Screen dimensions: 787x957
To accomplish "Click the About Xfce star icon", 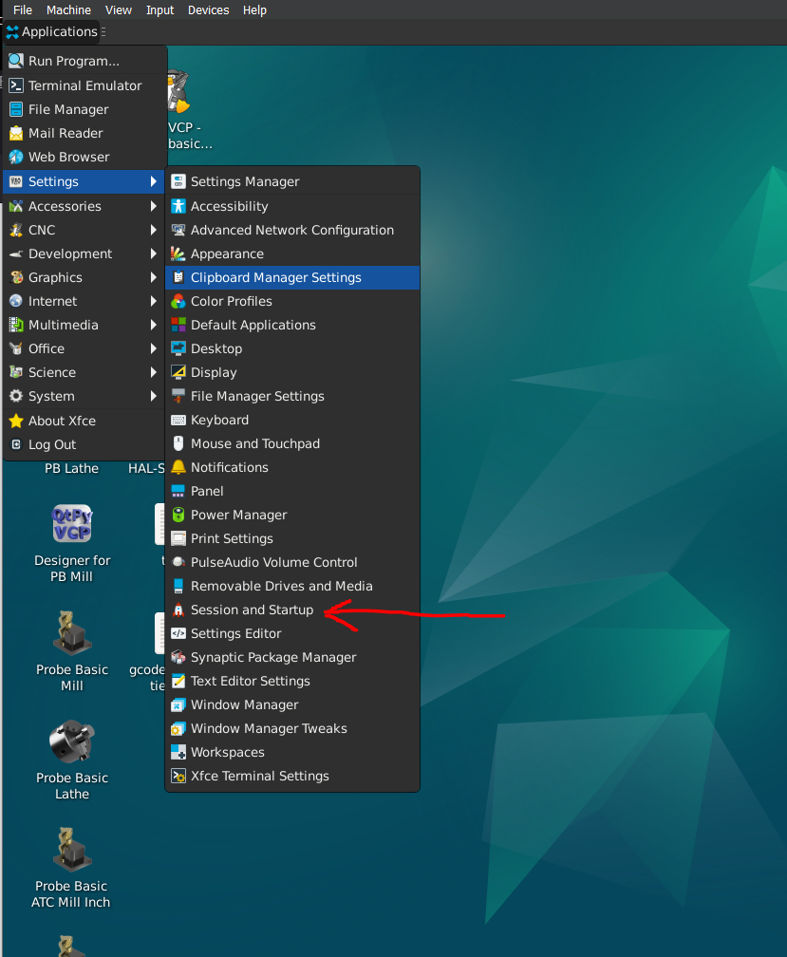I will point(16,421).
